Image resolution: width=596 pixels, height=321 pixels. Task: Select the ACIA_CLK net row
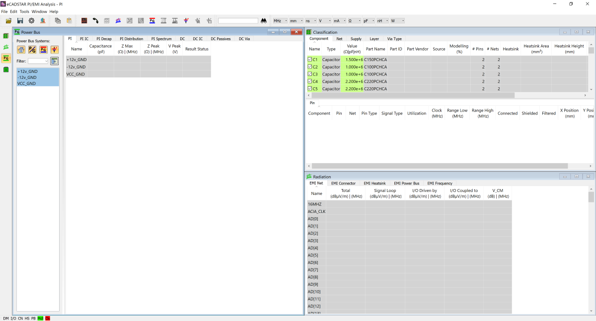[409, 211]
